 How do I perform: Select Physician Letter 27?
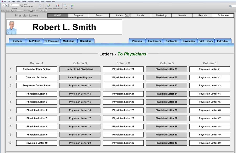(123, 118)
